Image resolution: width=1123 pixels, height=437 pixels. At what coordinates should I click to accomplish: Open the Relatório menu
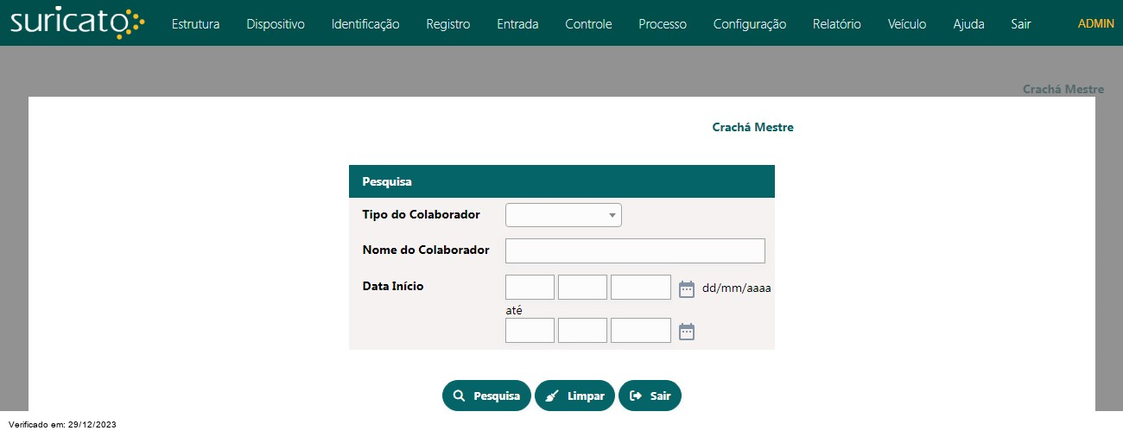click(x=837, y=24)
